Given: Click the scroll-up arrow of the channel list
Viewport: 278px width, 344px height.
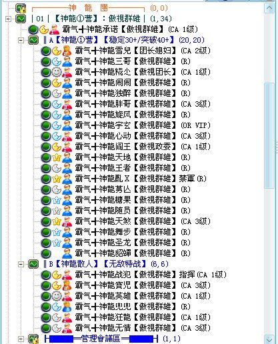Looking at the screenshot, I should pyautogui.click(x=269, y=9).
